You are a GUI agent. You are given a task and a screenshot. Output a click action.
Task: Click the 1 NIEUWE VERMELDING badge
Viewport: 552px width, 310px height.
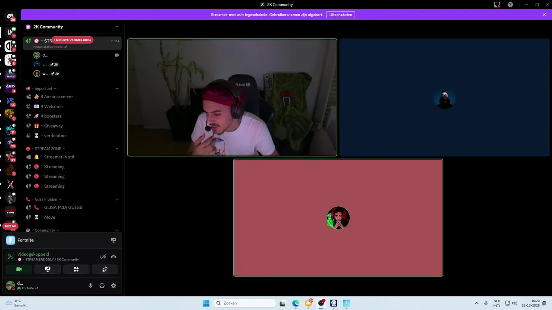click(72, 40)
